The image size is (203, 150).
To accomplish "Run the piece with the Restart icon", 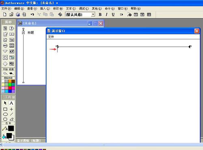I will [121, 15].
